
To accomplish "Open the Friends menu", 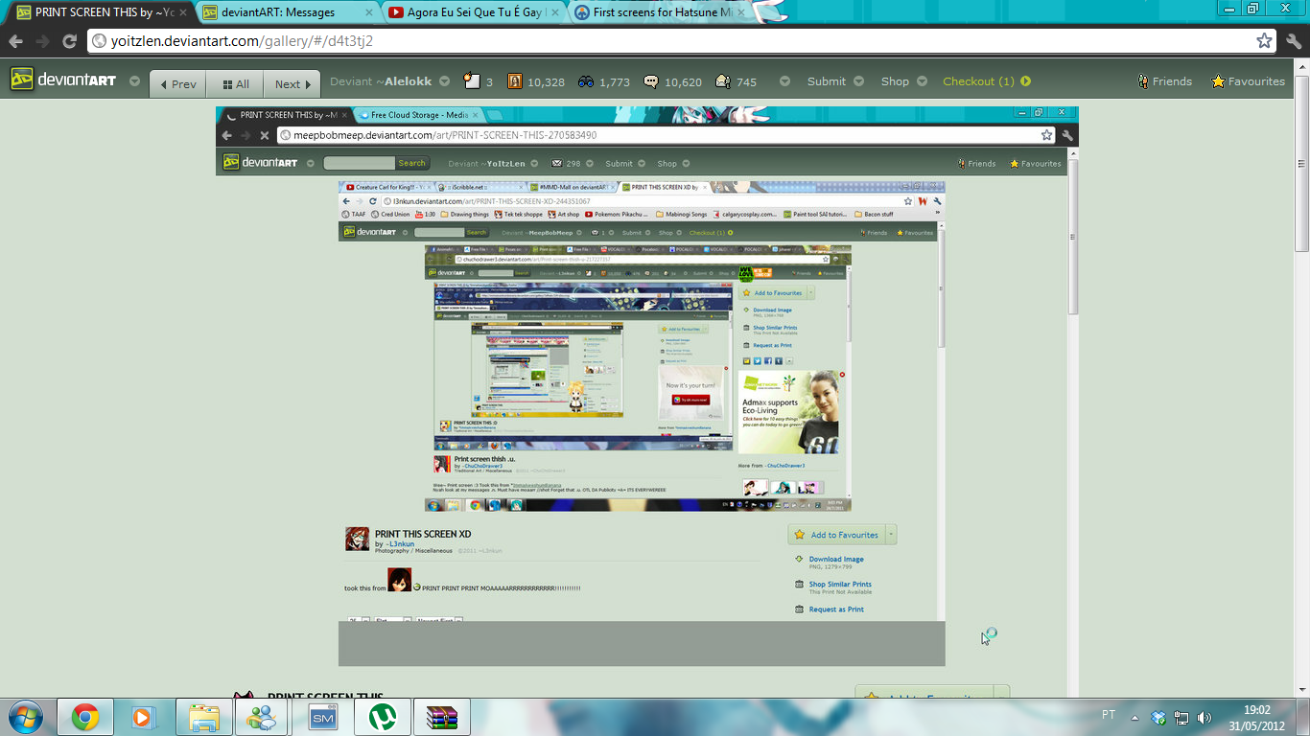I will [x=1164, y=81].
